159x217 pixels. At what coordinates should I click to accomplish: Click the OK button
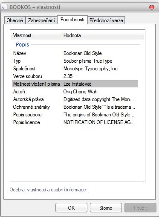[x=71, y=208]
